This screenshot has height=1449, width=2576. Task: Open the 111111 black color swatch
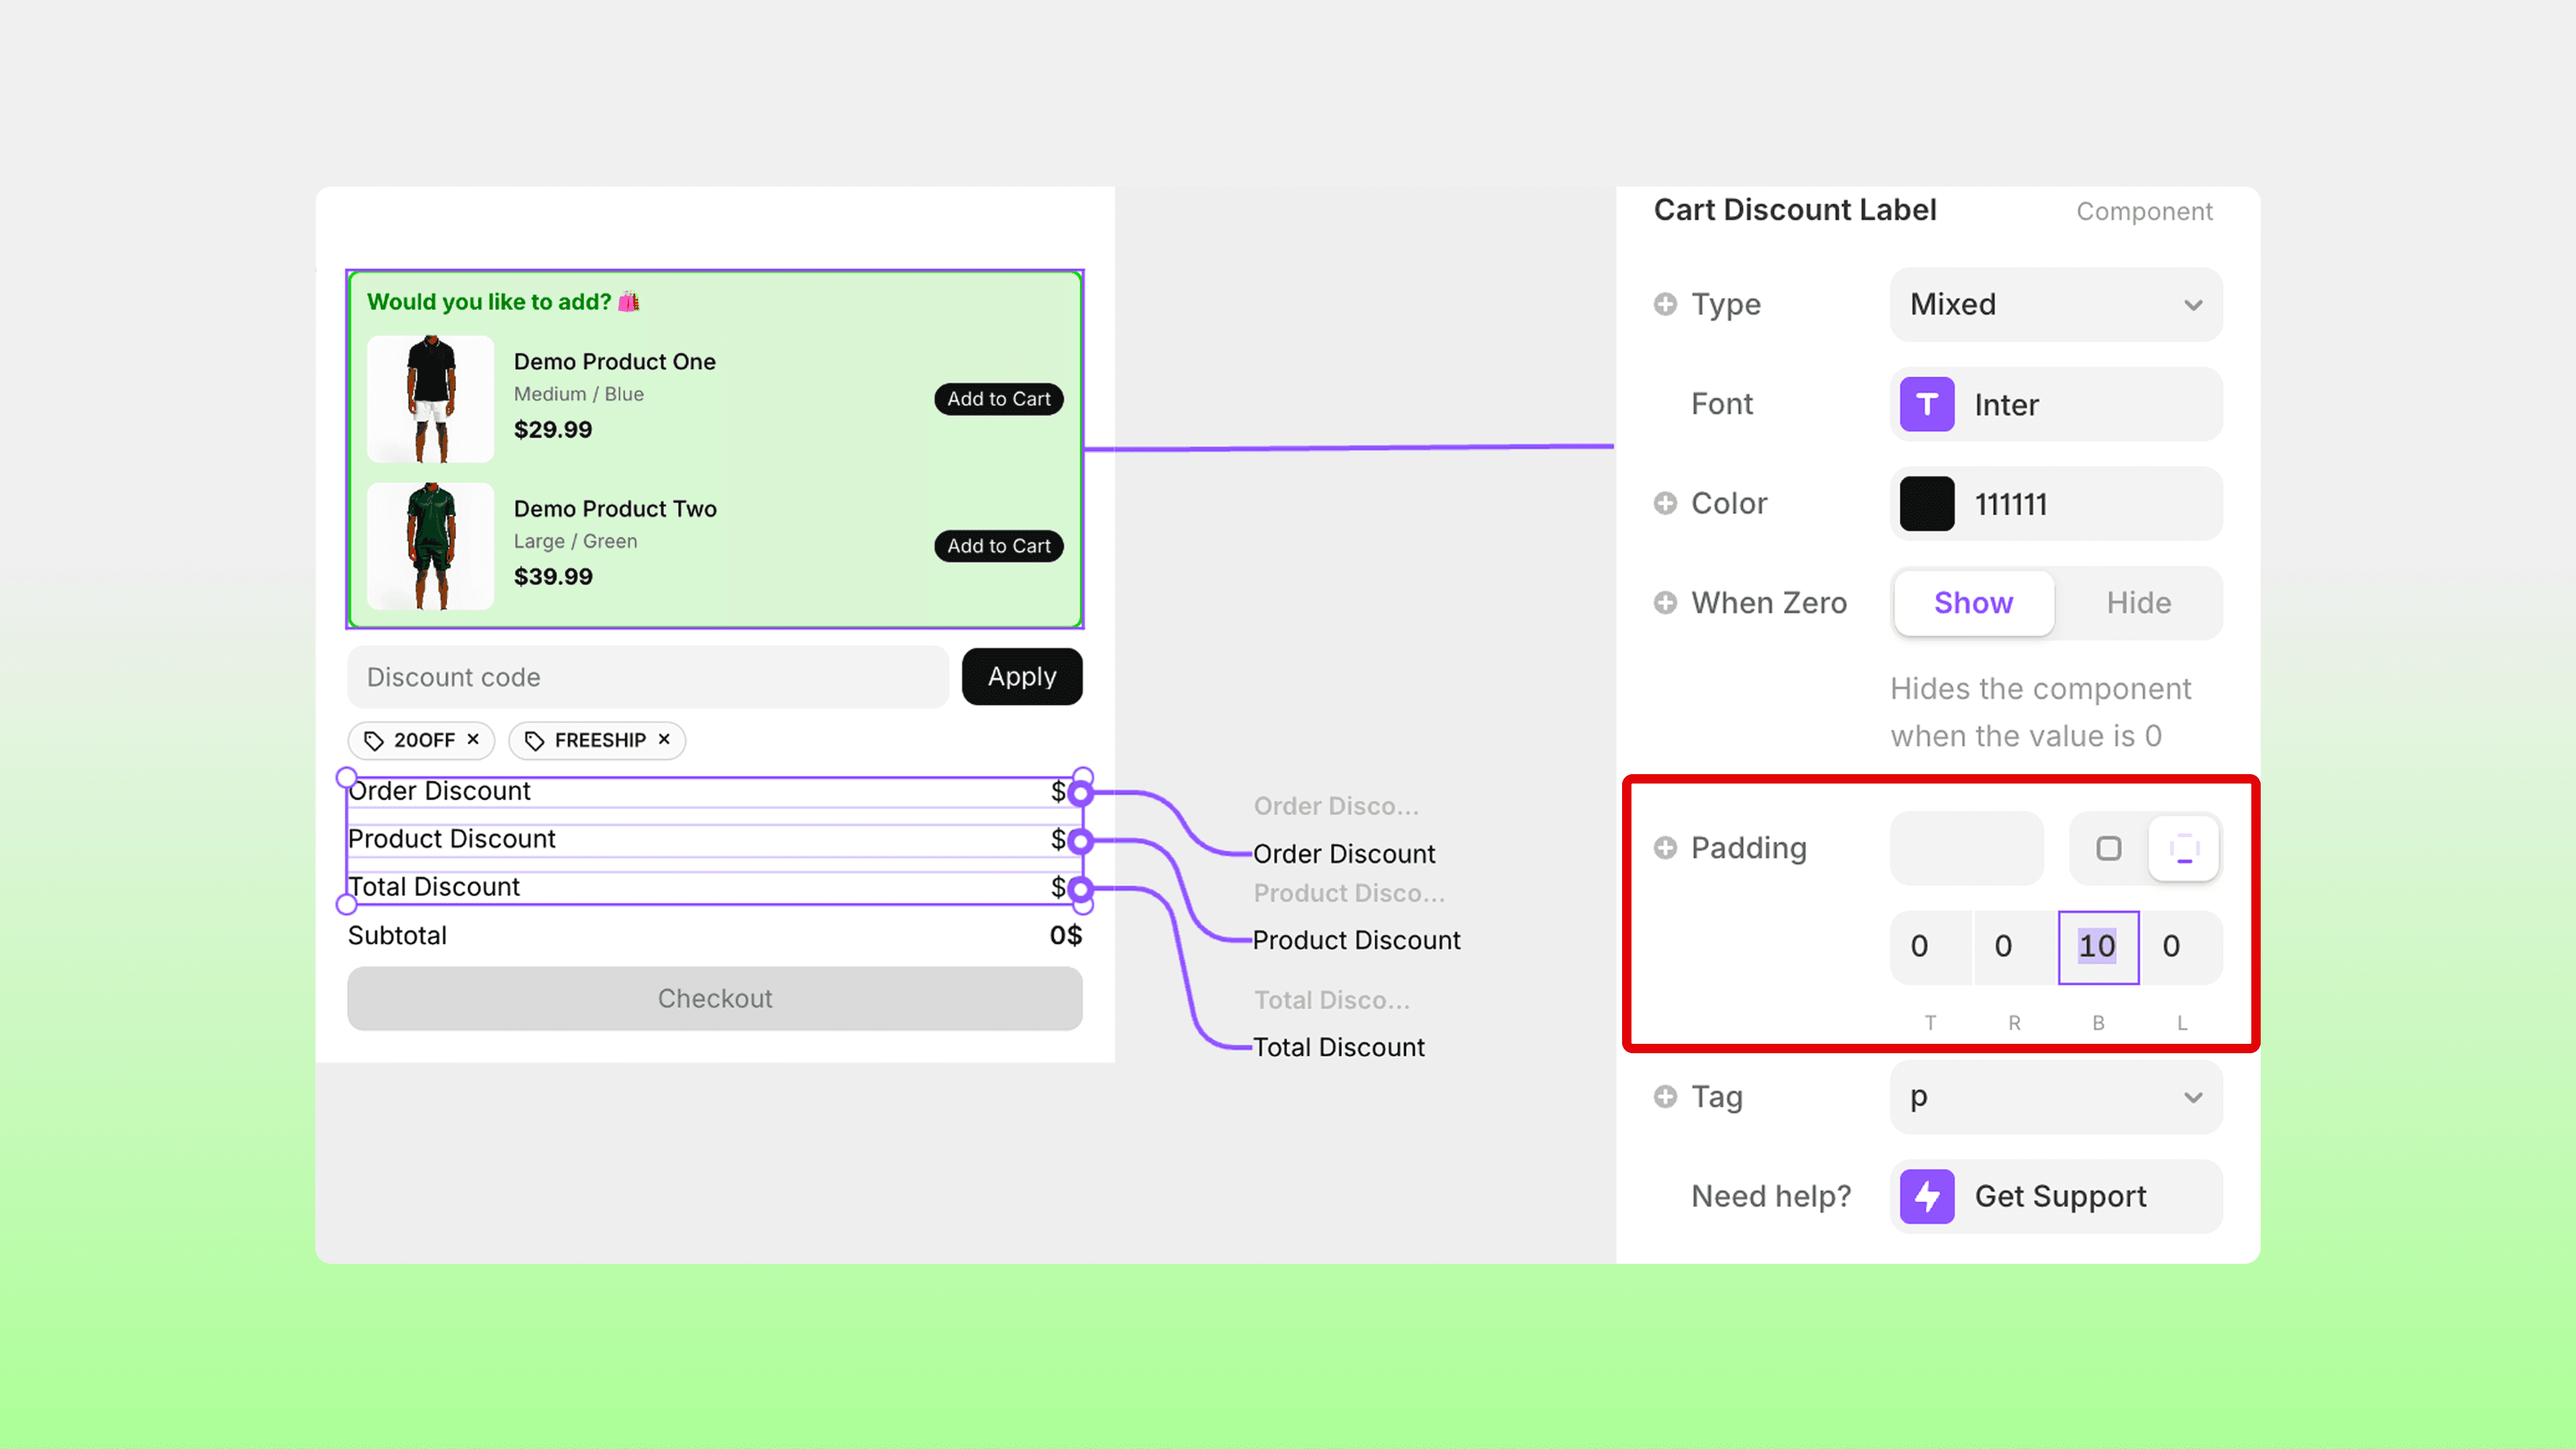1926,504
